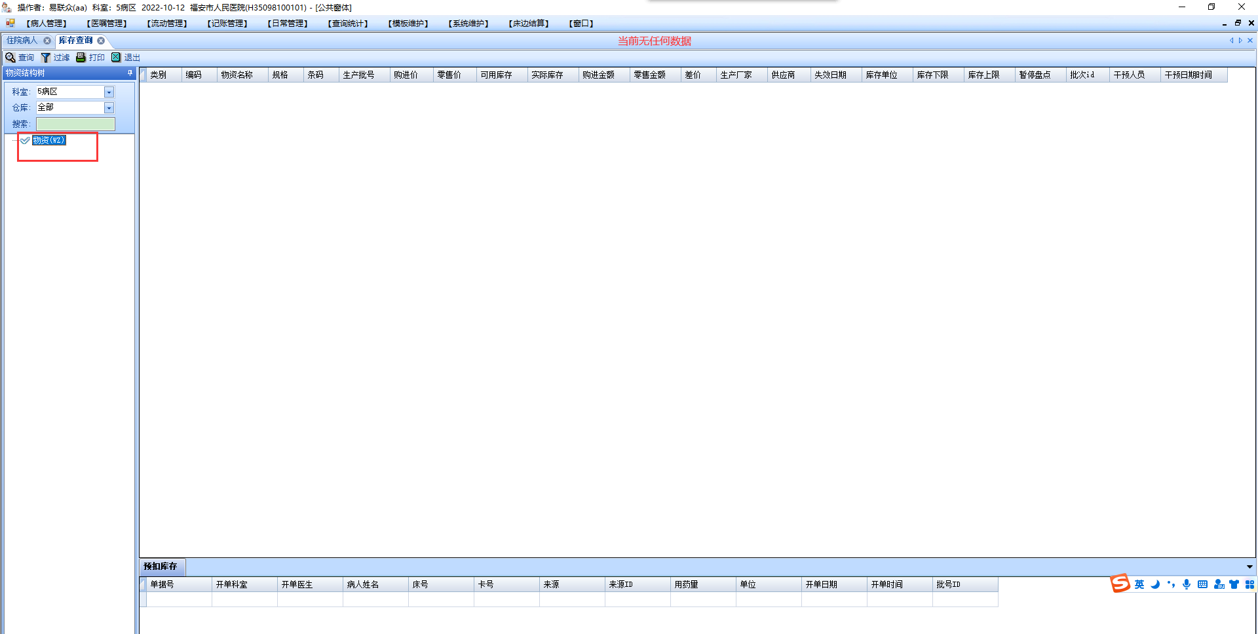
Task: Open the 【流动管理】 menu
Action: click(x=167, y=24)
